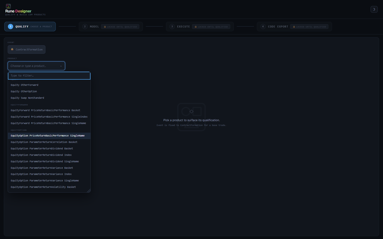Screen dimensions: 383x239
Task: Click the Execute step number 3 badge
Action: [x=172, y=26]
